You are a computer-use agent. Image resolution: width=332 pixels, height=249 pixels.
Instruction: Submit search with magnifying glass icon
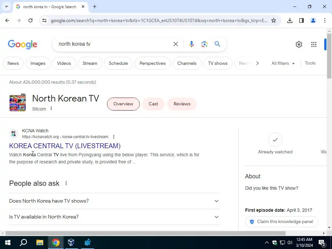tap(218, 44)
